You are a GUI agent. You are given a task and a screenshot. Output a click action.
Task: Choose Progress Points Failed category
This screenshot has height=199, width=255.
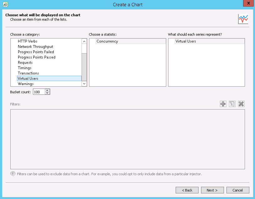(x=36, y=52)
